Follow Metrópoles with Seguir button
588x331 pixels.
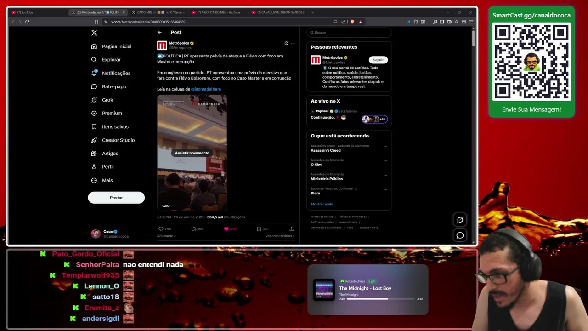[378, 60]
